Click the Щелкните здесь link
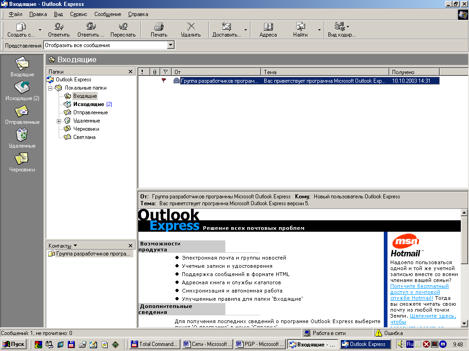This screenshot has width=469, height=351. pos(433,316)
